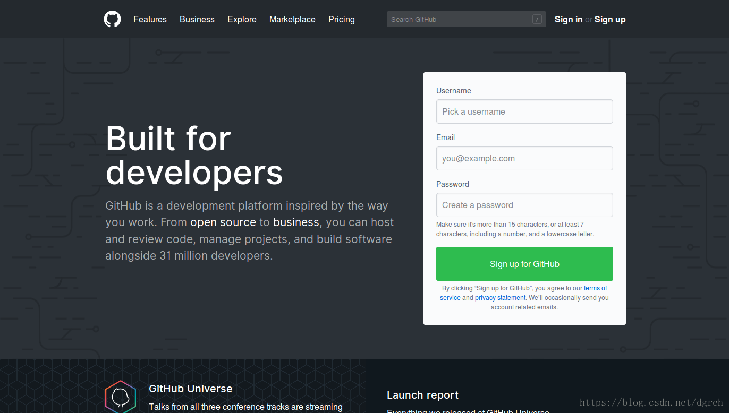
Task: Open the Business nav link
Action: tap(197, 19)
